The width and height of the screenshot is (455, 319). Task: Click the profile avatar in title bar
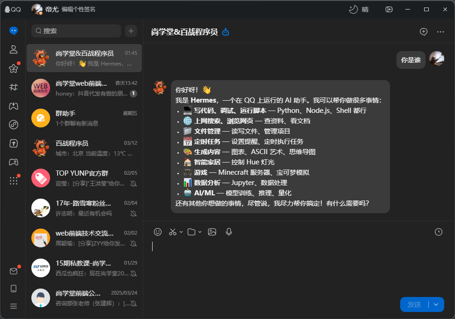(x=37, y=9)
